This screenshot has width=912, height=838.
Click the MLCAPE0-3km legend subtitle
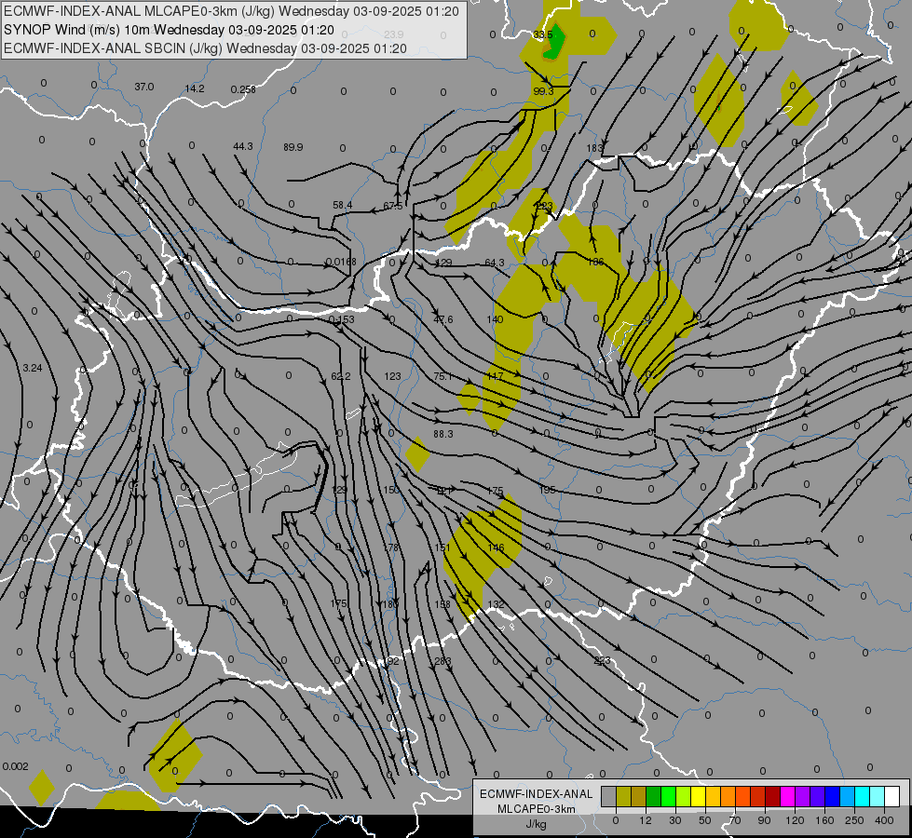click(x=537, y=809)
